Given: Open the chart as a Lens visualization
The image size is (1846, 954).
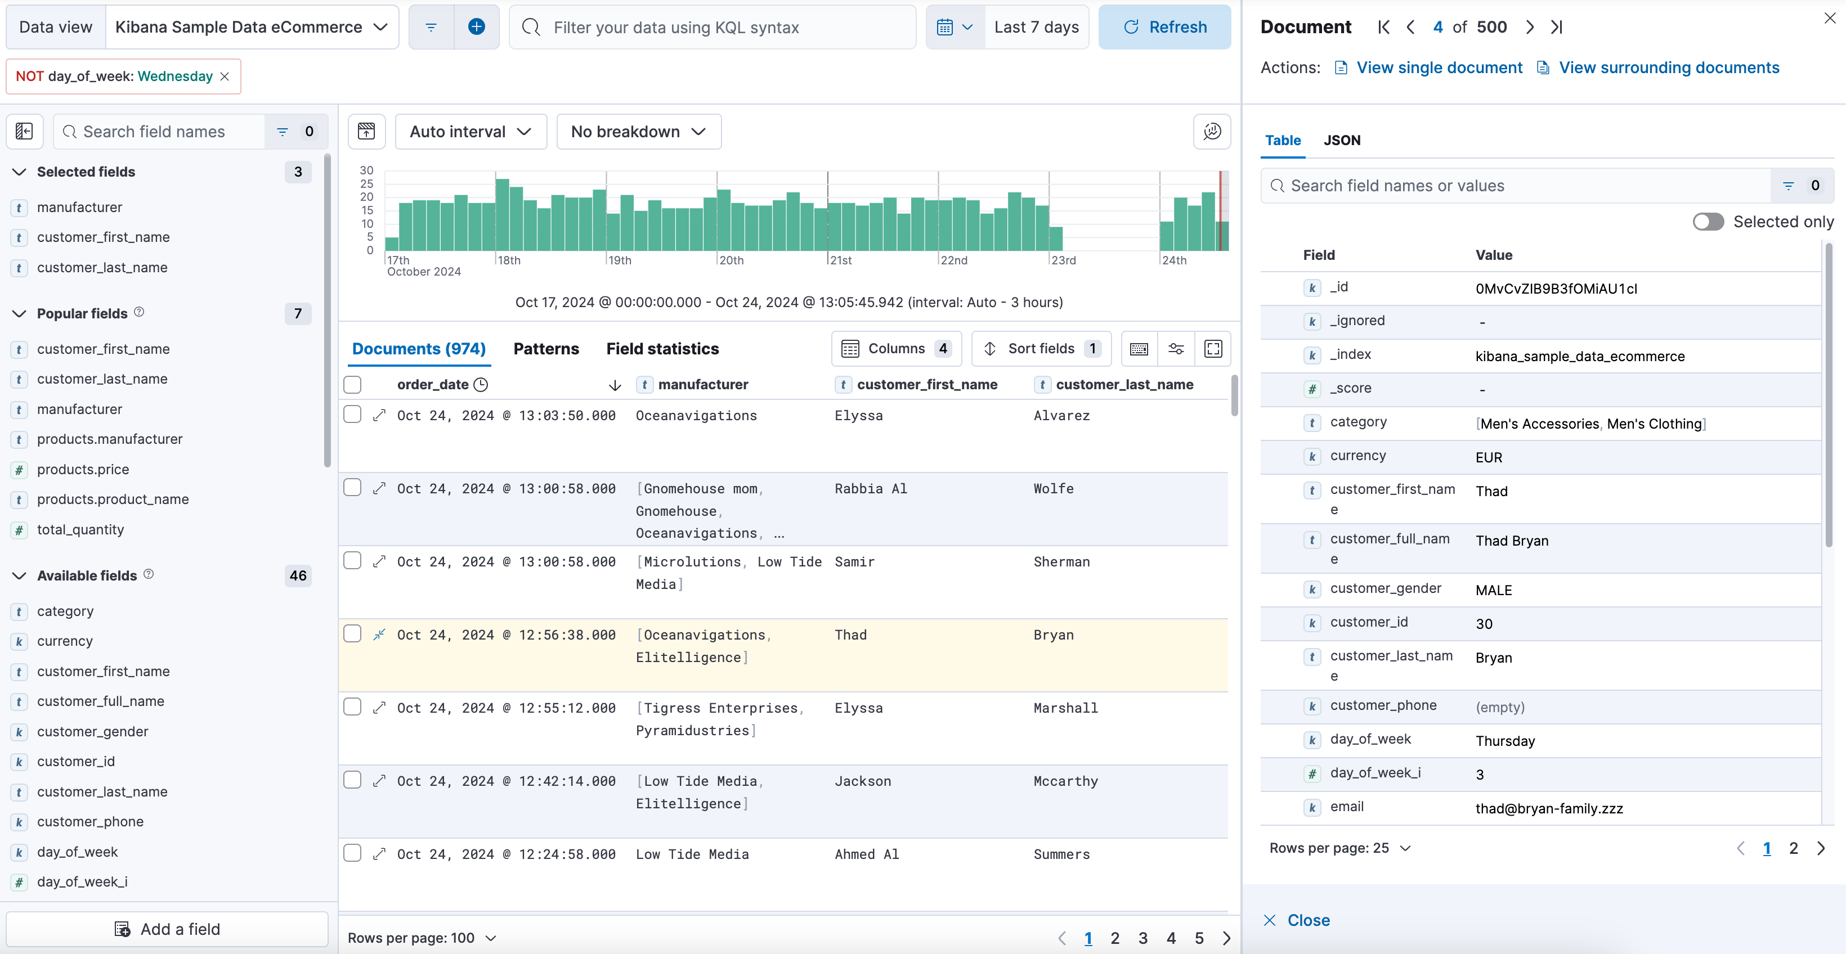Looking at the screenshot, I should tap(366, 131).
